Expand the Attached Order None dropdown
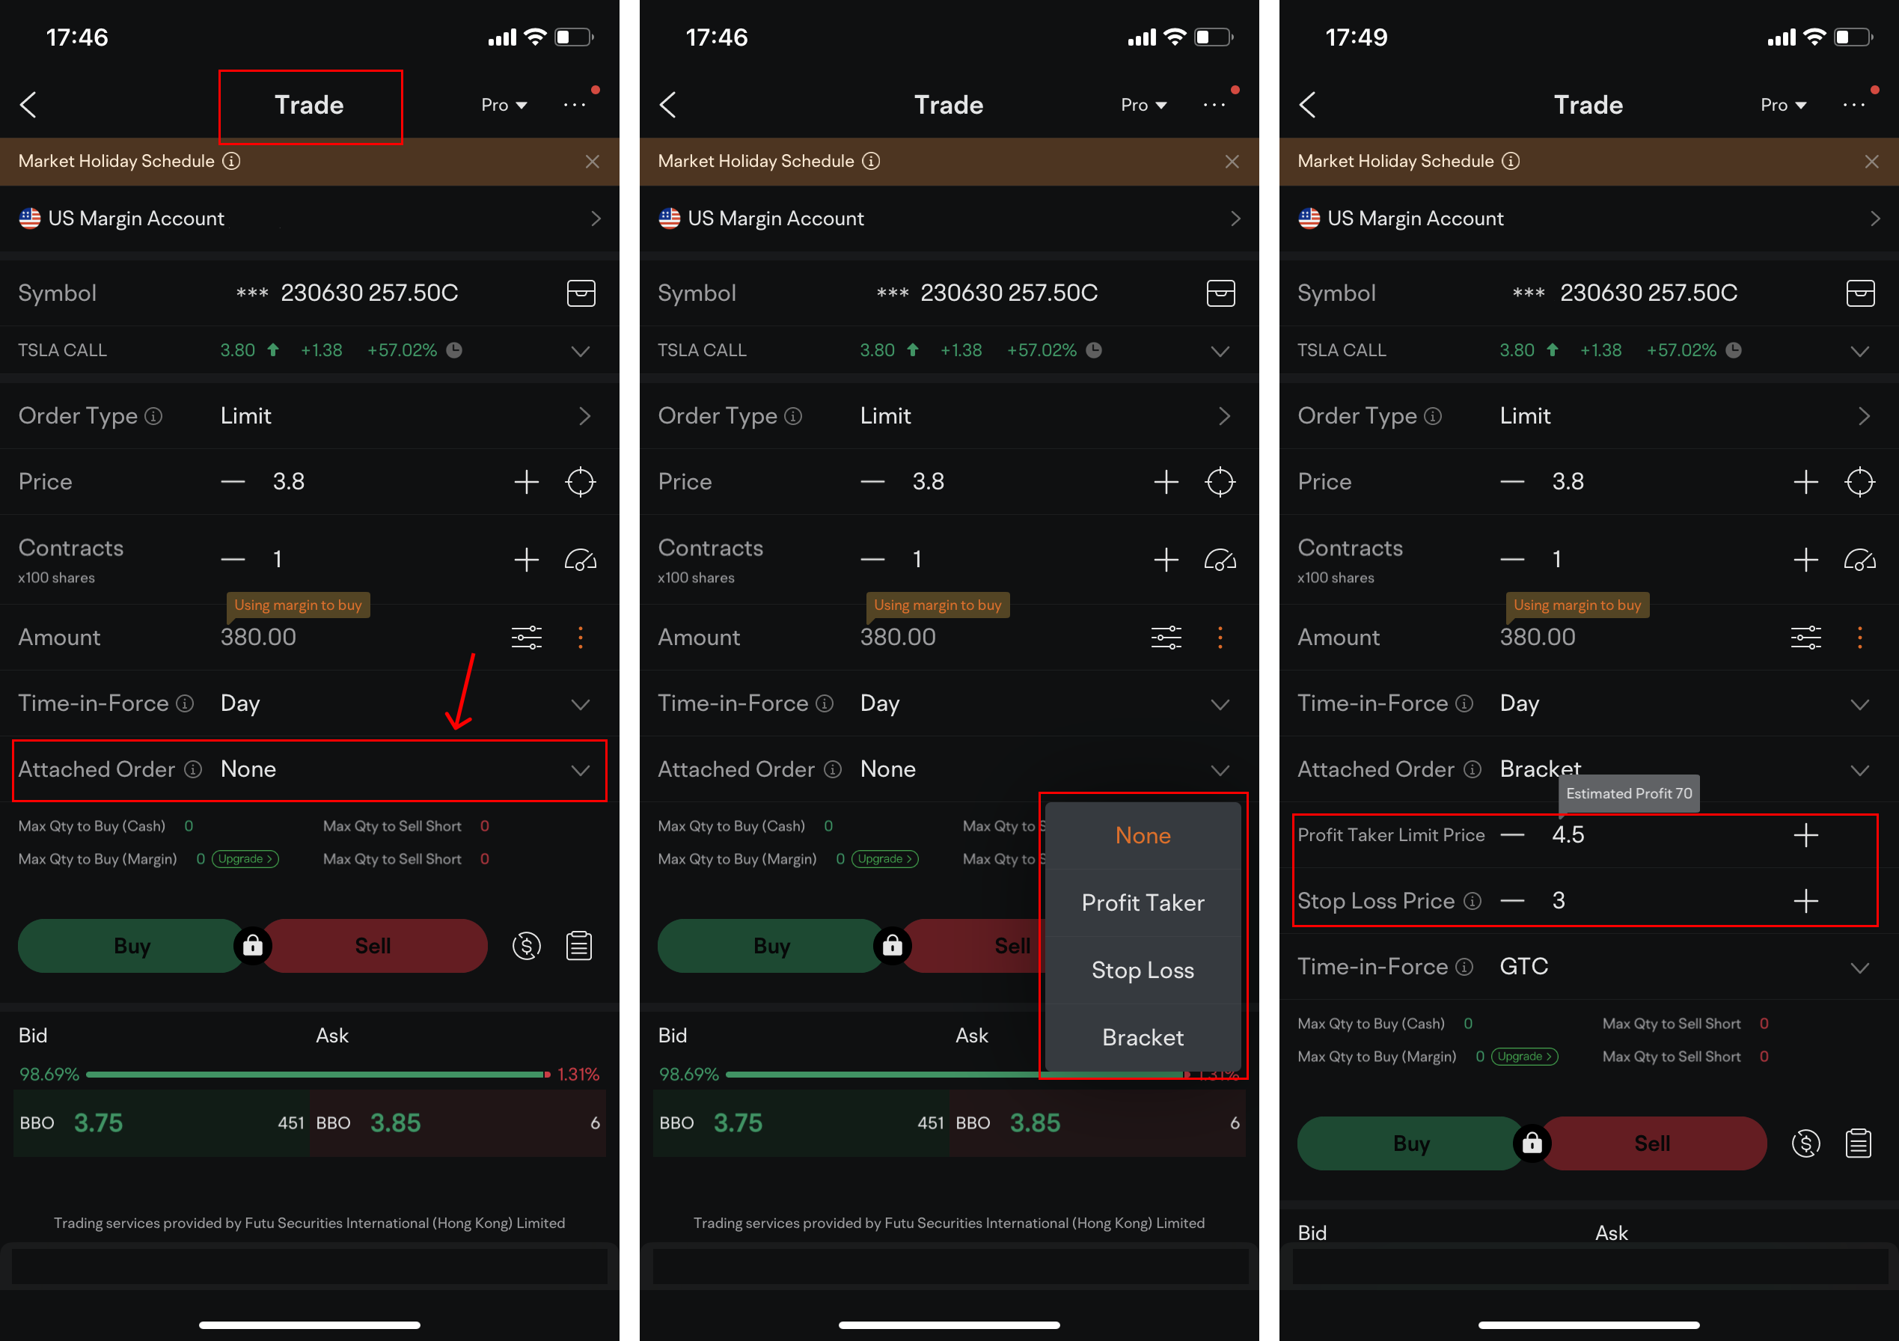Screen dimensions: 1899x1341 point(580,770)
